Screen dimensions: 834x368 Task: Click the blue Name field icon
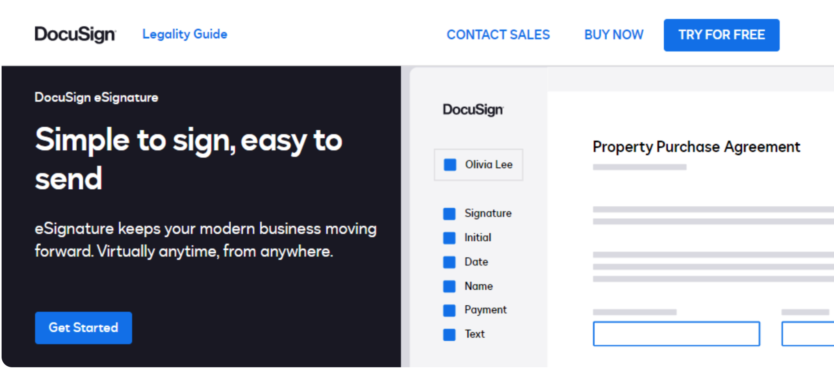(x=449, y=286)
